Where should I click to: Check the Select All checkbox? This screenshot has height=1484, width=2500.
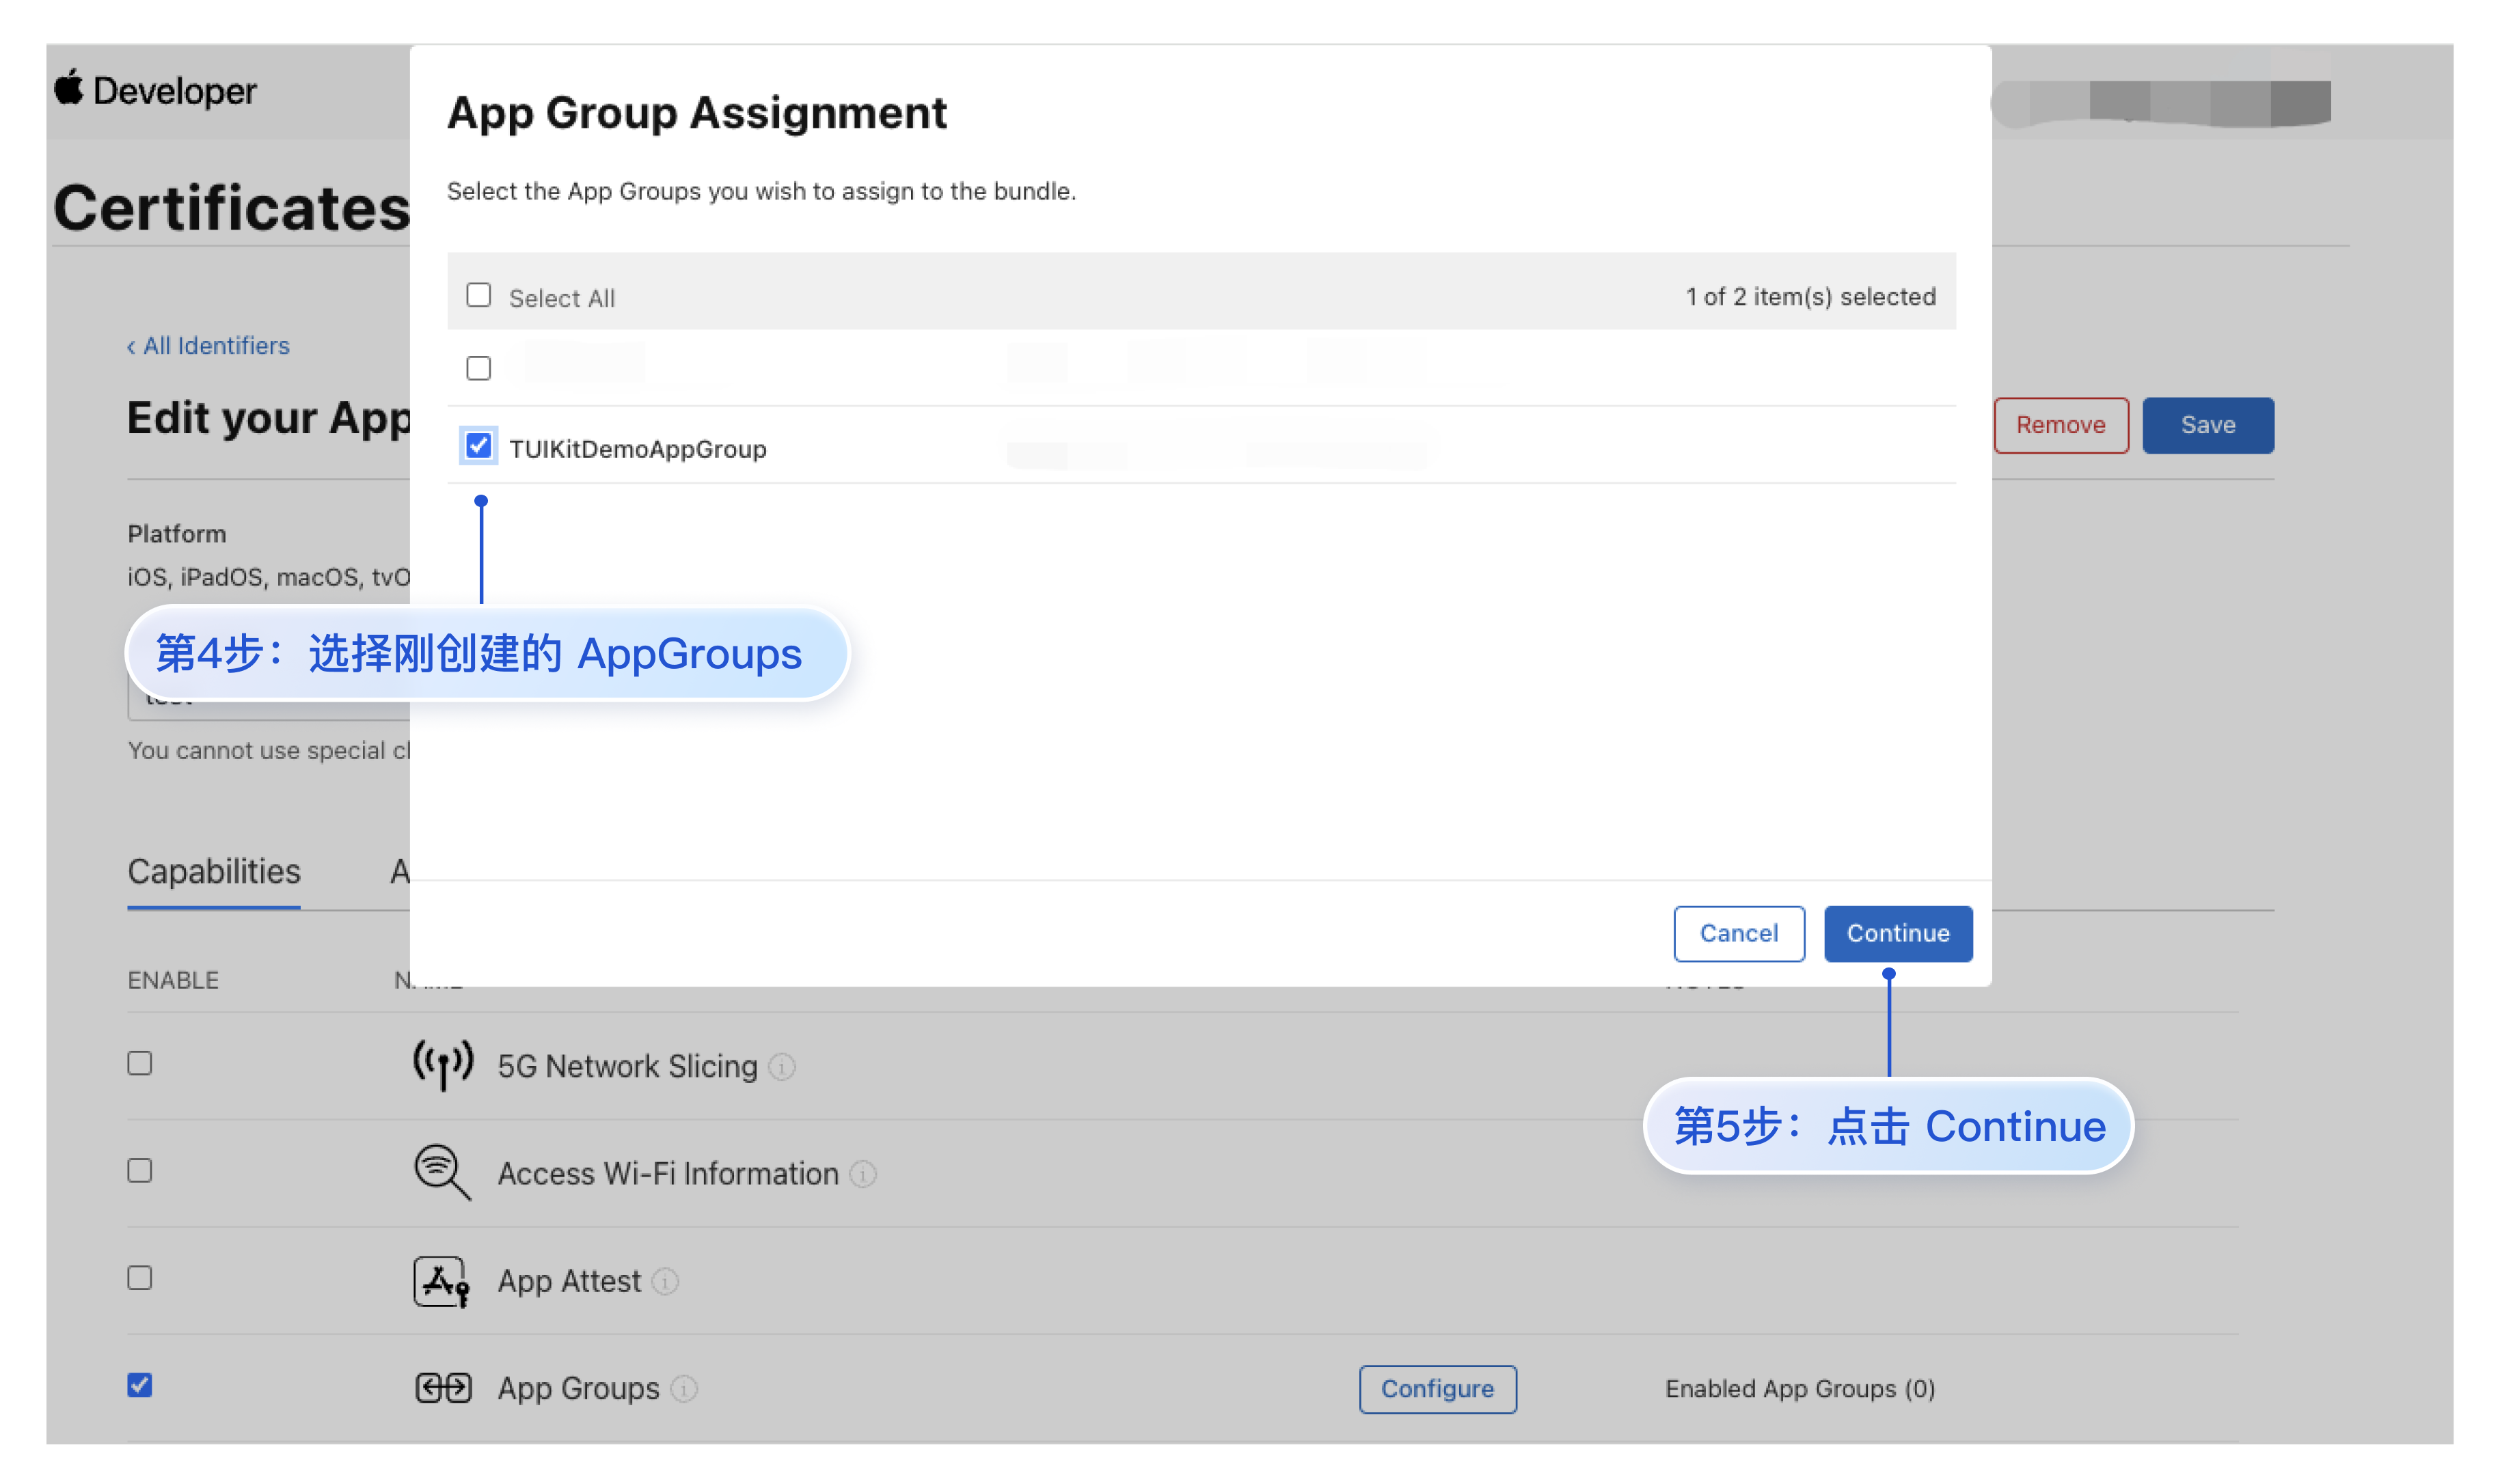point(479,296)
